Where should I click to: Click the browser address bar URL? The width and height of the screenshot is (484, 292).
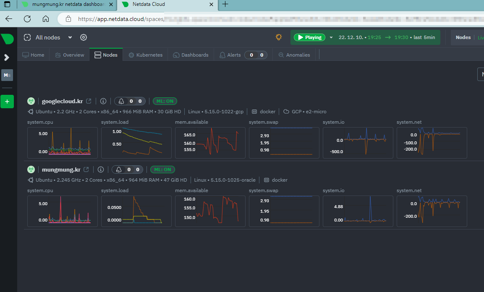(121, 19)
